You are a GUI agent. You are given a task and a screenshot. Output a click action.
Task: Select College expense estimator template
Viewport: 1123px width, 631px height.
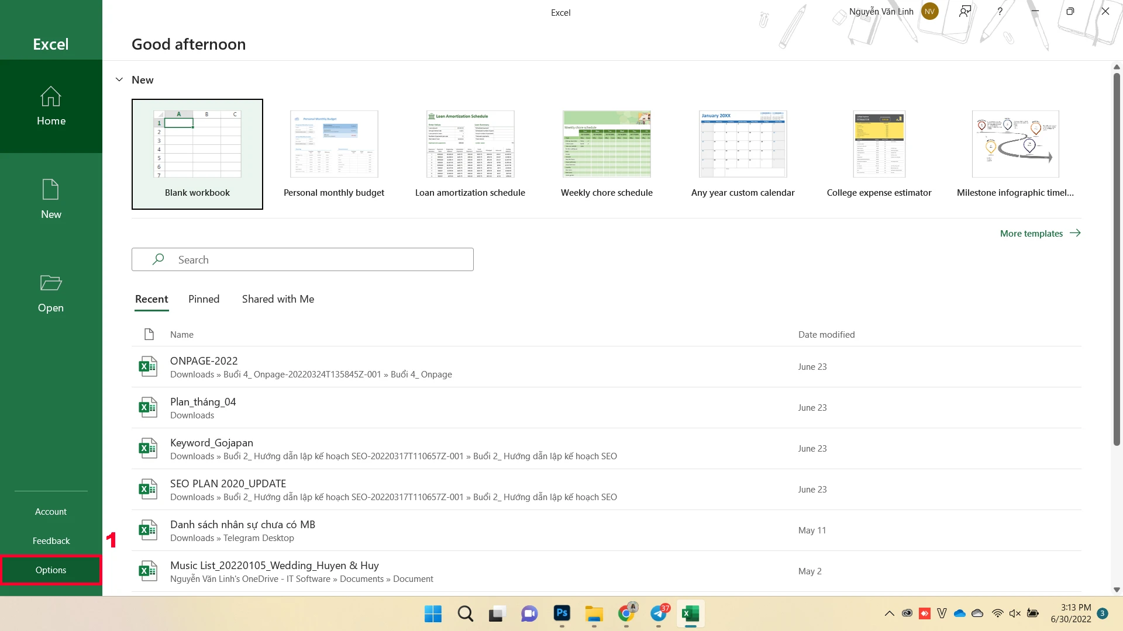879,154
